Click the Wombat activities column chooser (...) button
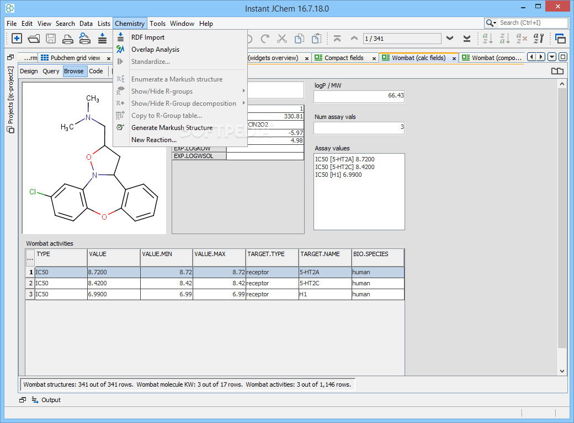The image size is (574, 423). [x=30, y=259]
